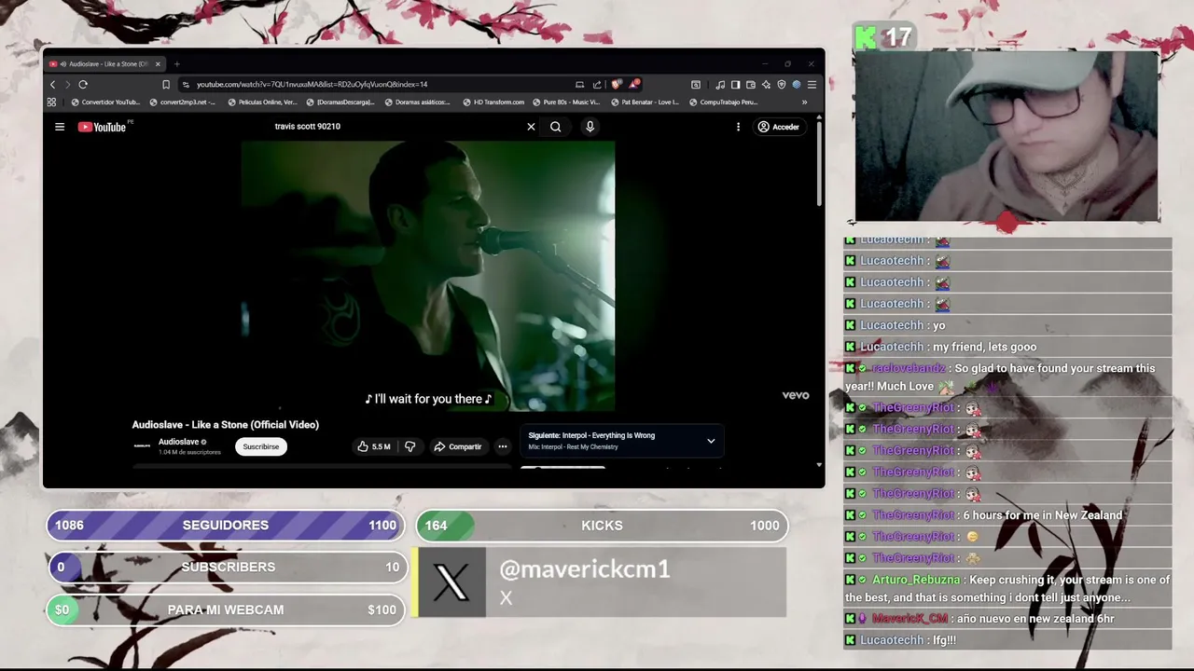
Task: Open more actions ellipsis beside Compartir
Action: point(502,446)
